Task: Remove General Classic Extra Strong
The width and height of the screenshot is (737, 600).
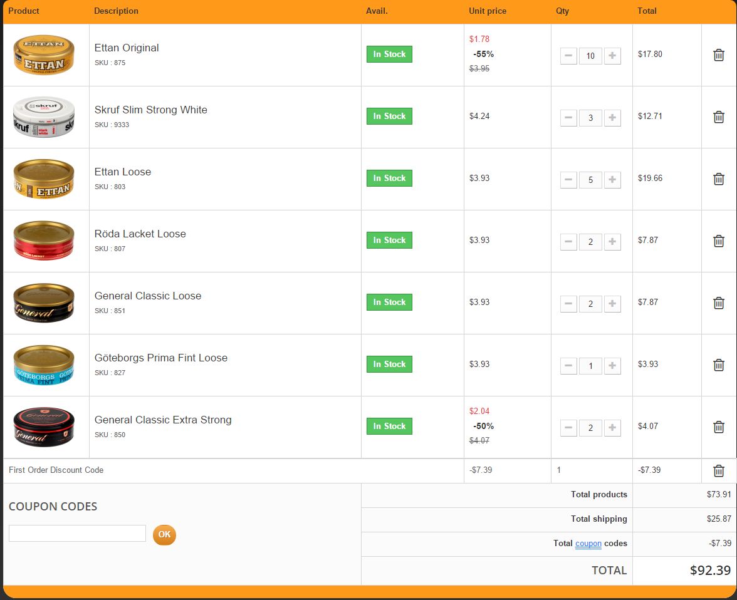Action: click(x=719, y=427)
